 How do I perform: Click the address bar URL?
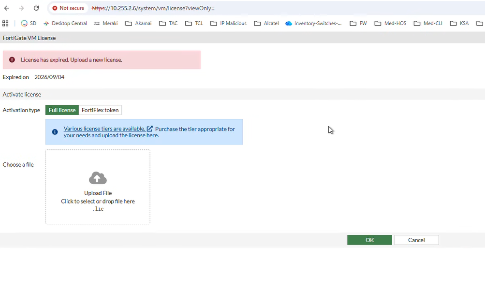pos(153,8)
